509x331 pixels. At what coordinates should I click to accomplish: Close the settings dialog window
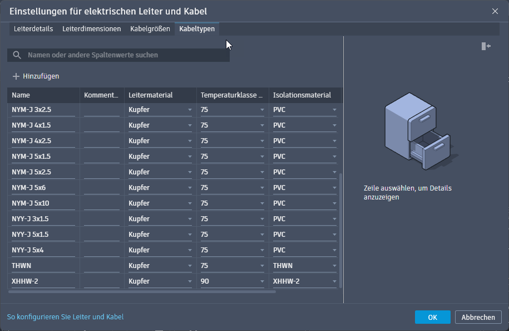495,11
